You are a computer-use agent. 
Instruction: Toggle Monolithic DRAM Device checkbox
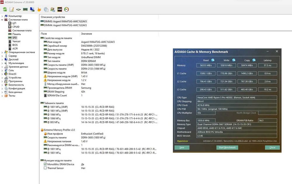click(45, 164)
